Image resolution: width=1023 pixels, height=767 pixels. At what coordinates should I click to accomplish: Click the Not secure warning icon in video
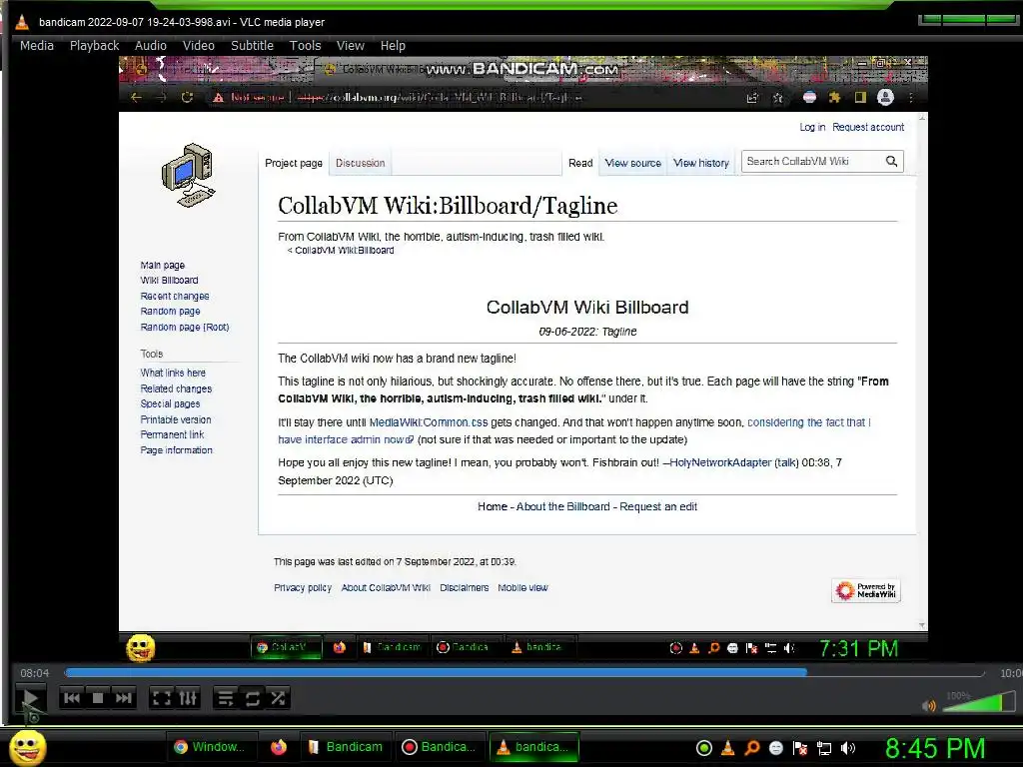coord(219,97)
